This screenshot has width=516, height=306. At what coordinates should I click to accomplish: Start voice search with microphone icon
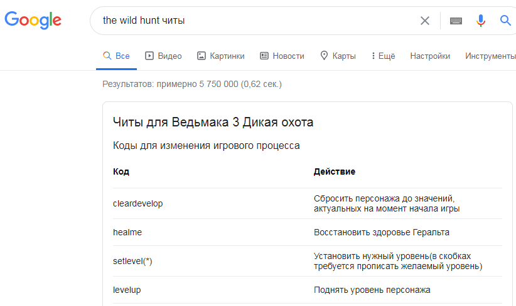481,21
